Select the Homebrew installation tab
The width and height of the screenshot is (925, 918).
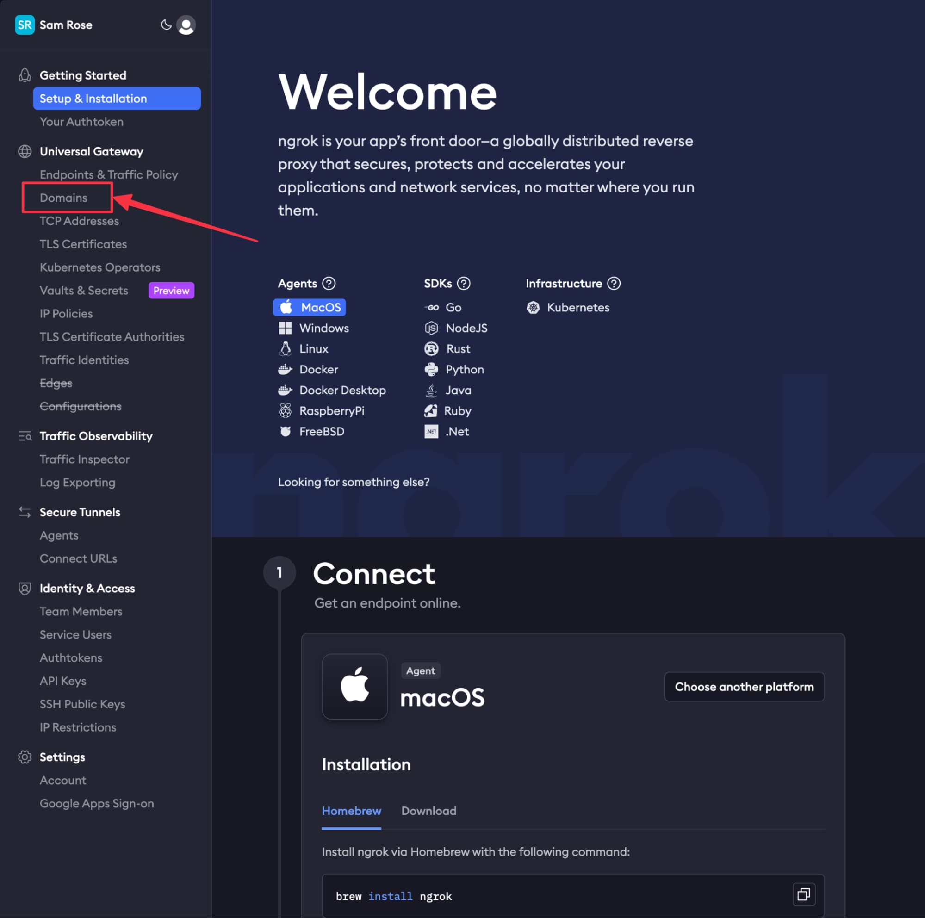coord(351,811)
